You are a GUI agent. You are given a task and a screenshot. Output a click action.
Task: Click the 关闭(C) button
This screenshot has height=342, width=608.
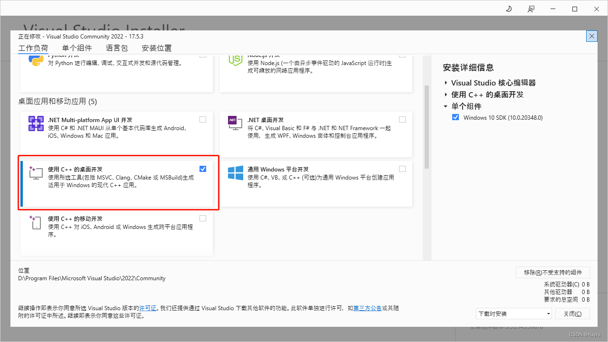572,313
